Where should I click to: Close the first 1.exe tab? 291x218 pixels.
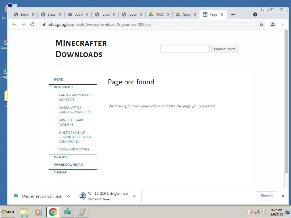click(33, 14)
